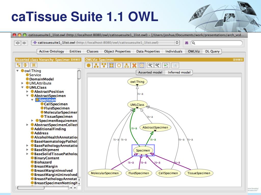Click the Add subclass icon in class hierarchy

tap(18, 65)
